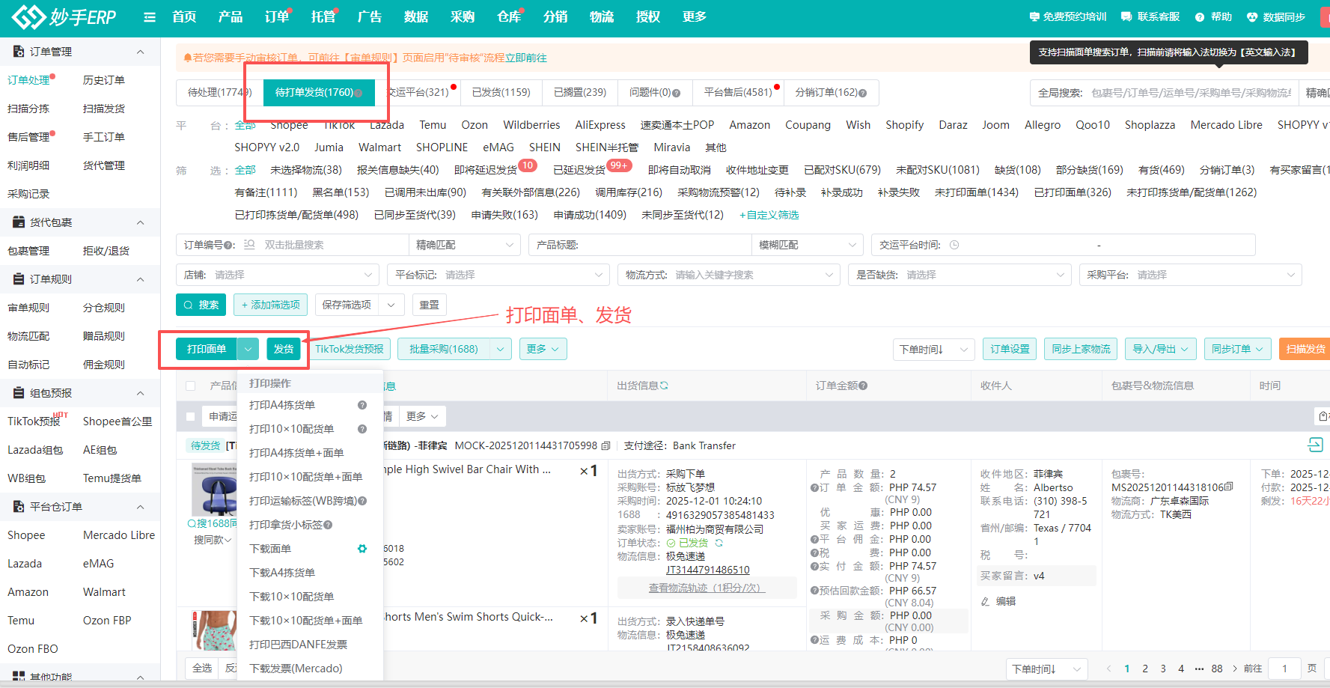Check the first order row checkbox
Screen dimensions: 1330x688
coord(189,416)
